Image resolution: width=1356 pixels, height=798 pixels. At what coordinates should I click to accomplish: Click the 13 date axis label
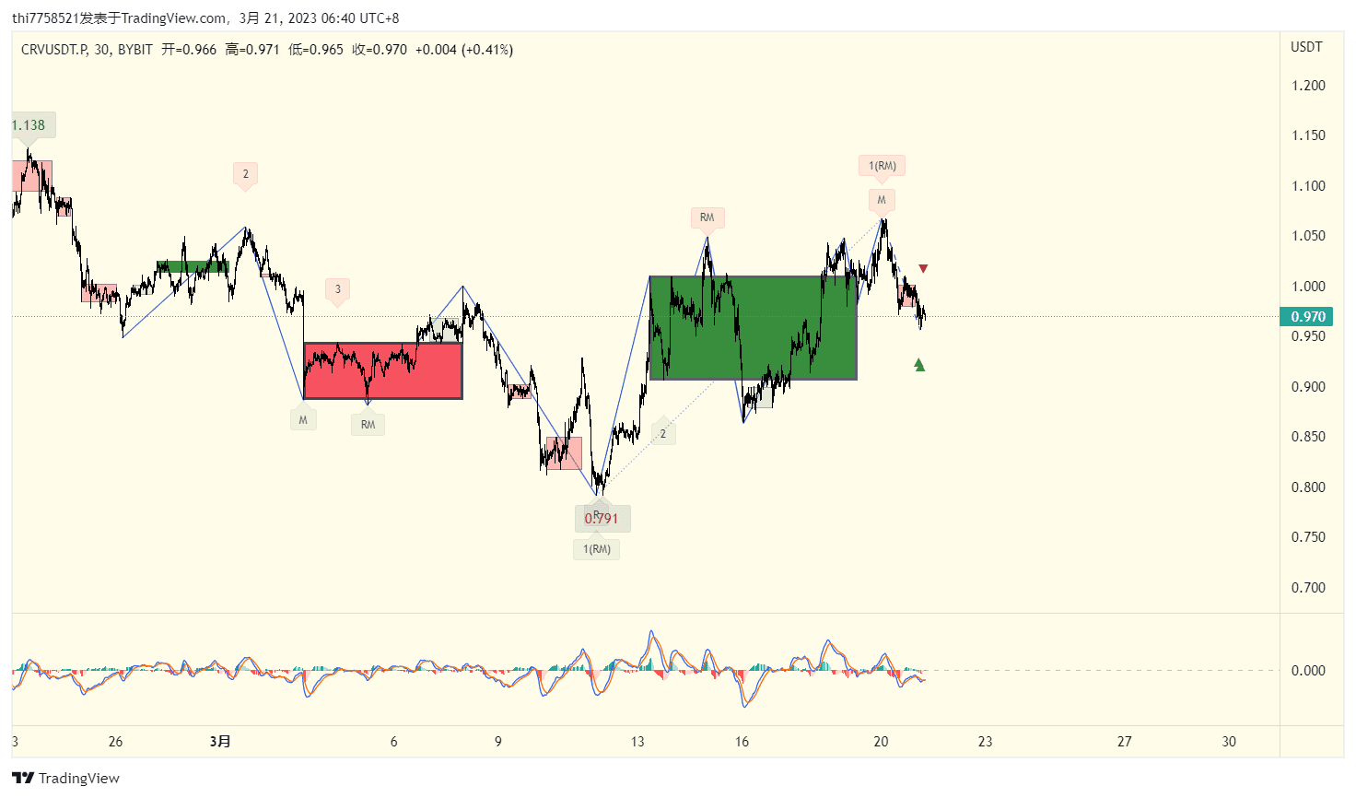point(637,742)
